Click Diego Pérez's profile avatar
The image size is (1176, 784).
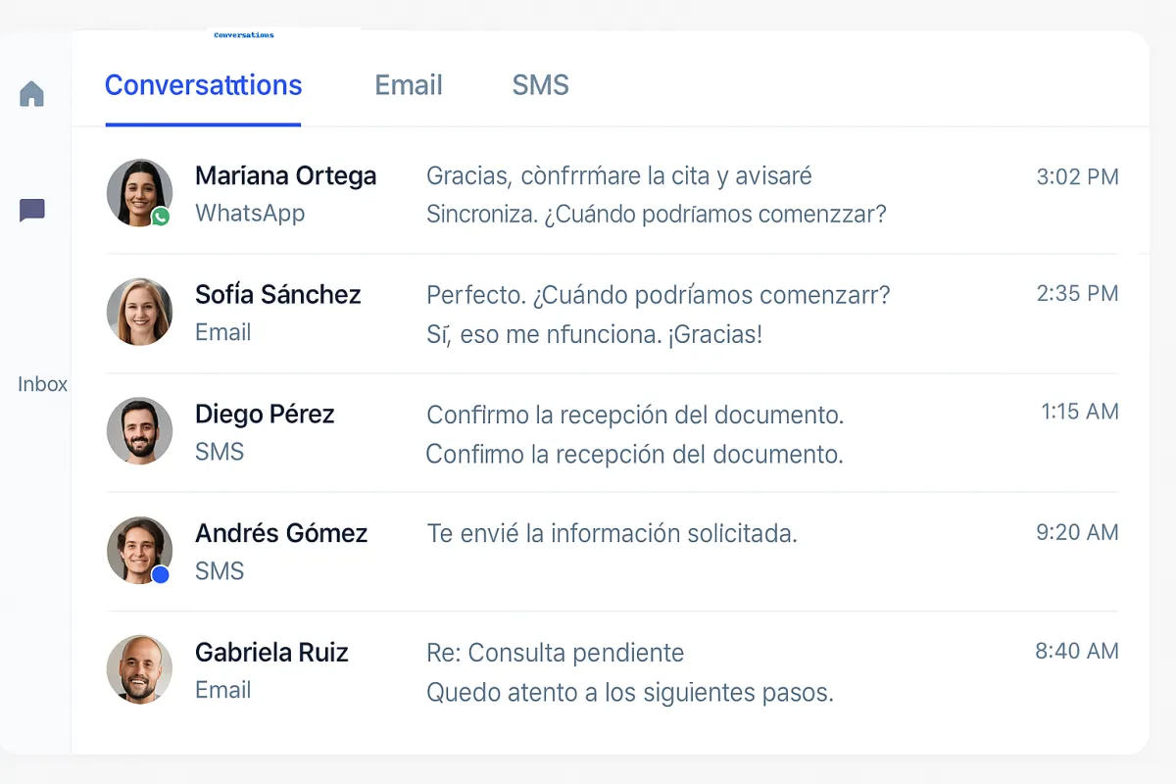[139, 430]
